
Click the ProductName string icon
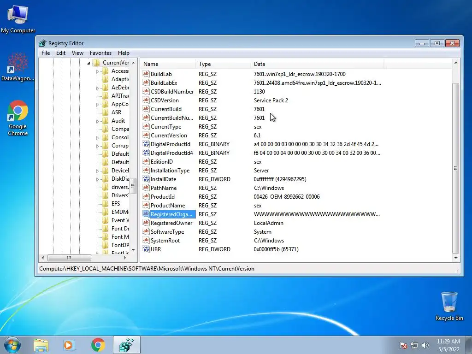point(146,205)
